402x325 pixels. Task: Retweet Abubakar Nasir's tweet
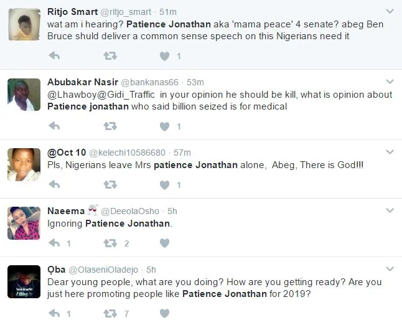tap(110, 126)
